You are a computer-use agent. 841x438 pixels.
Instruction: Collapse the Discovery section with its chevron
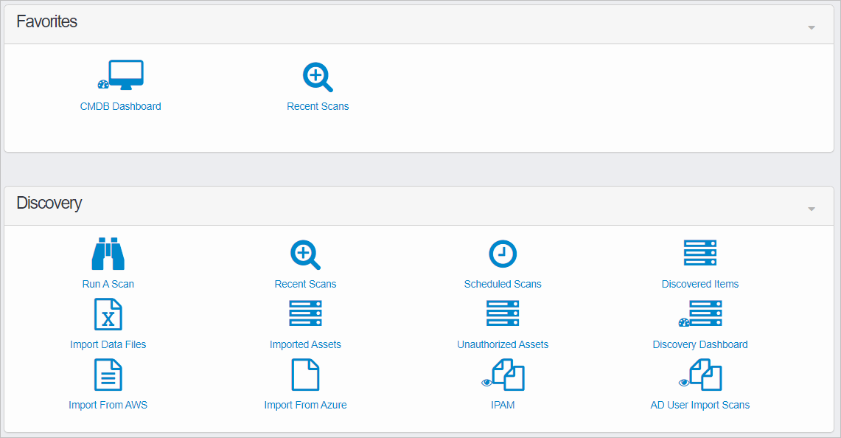point(811,208)
